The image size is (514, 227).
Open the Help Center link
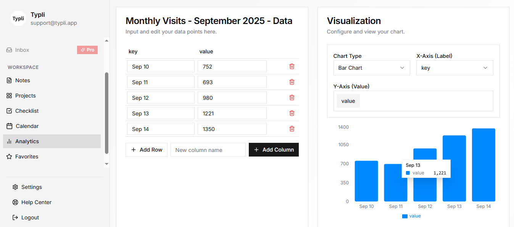pyautogui.click(x=36, y=202)
